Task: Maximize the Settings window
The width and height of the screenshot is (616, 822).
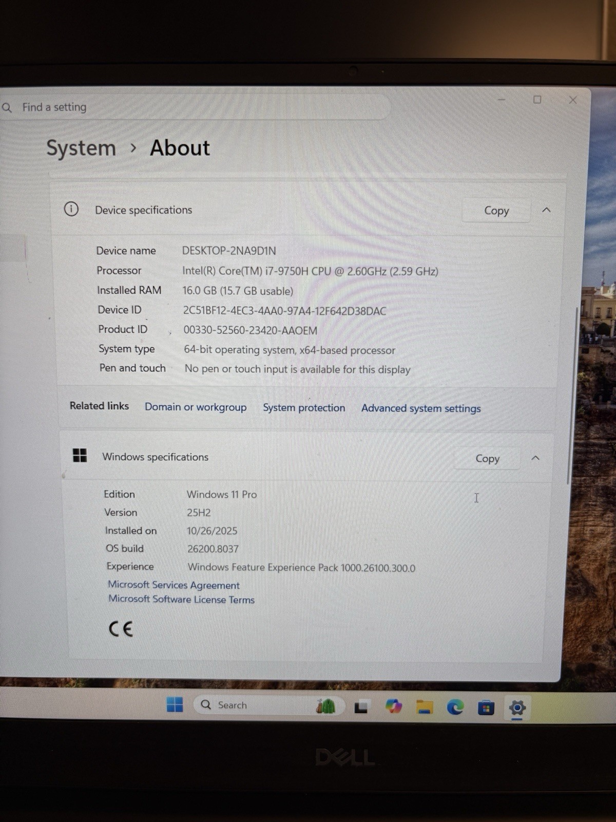Action: coord(537,100)
